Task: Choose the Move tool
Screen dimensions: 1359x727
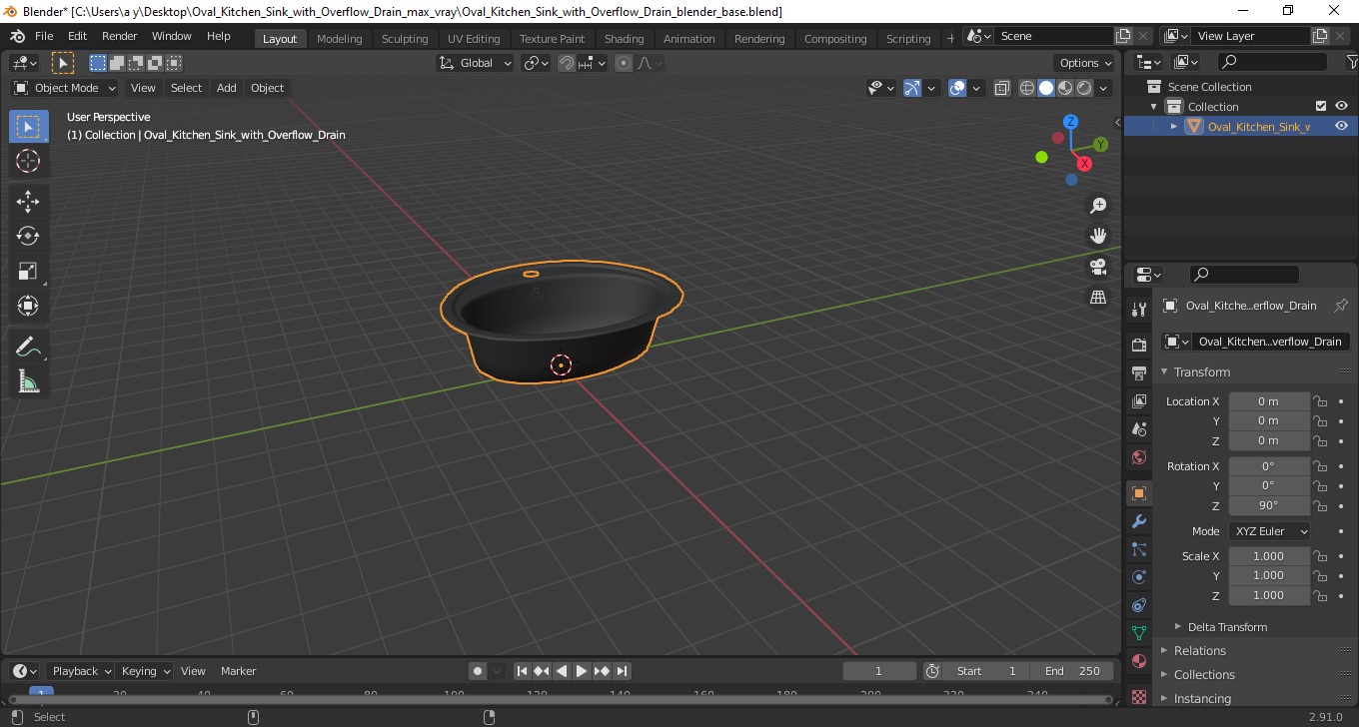Action: coord(28,202)
